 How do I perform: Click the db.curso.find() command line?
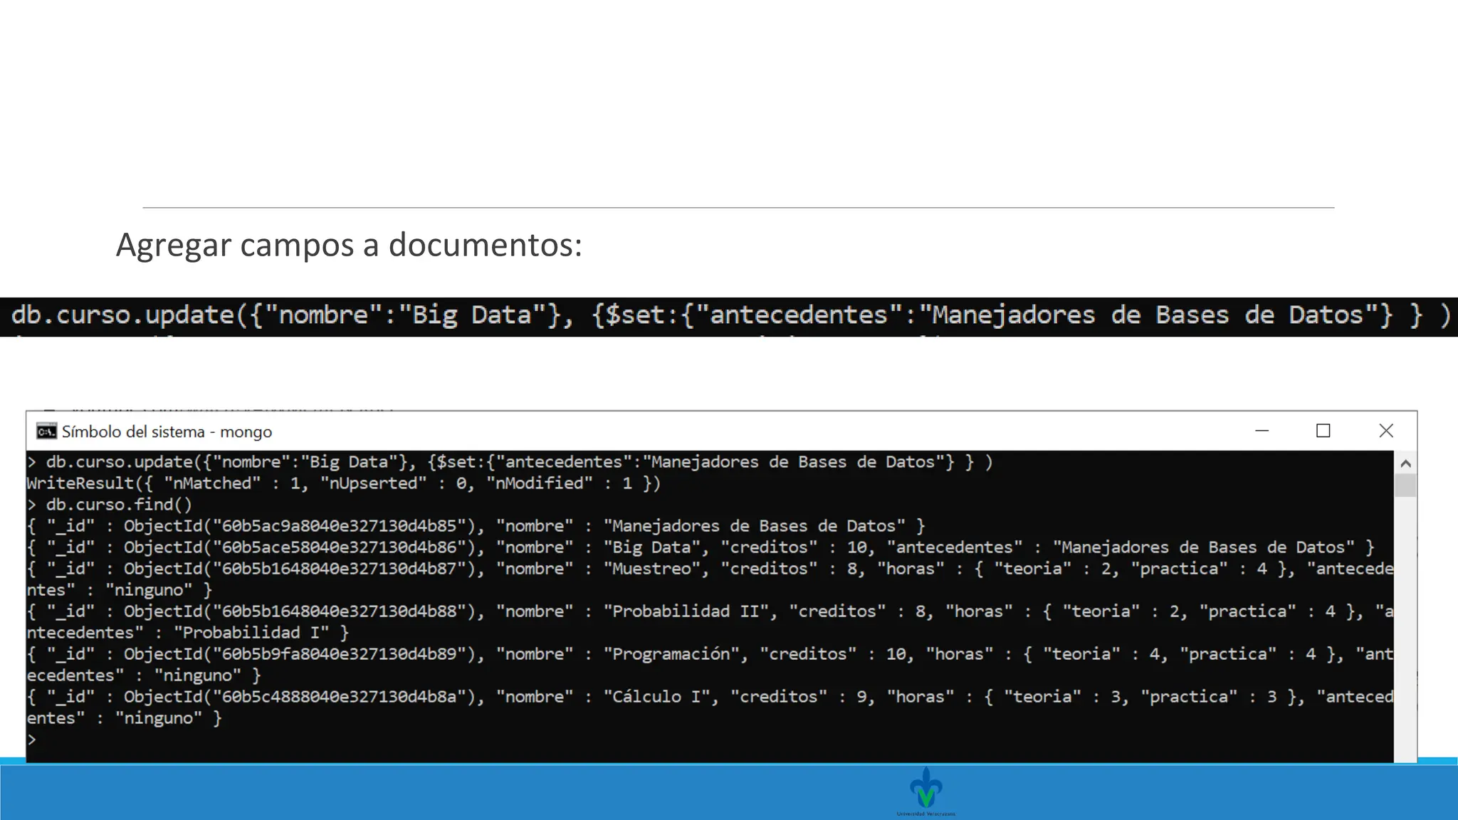click(118, 505)
